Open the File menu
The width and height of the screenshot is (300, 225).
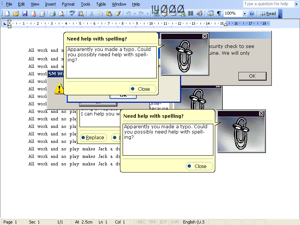point(9,4)
